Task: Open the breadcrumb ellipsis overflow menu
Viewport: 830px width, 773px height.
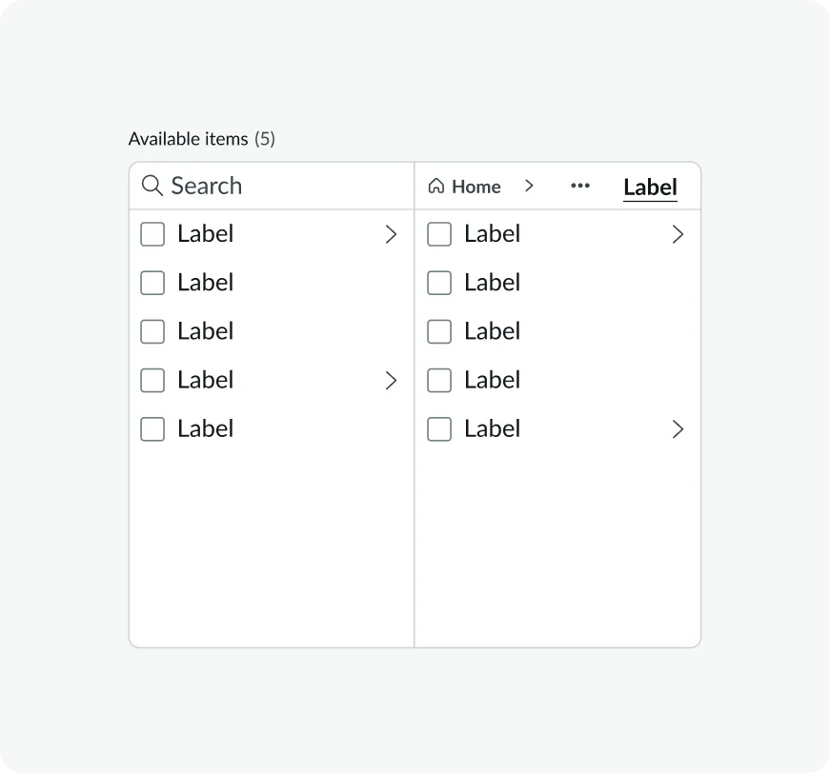Action: 579,187
